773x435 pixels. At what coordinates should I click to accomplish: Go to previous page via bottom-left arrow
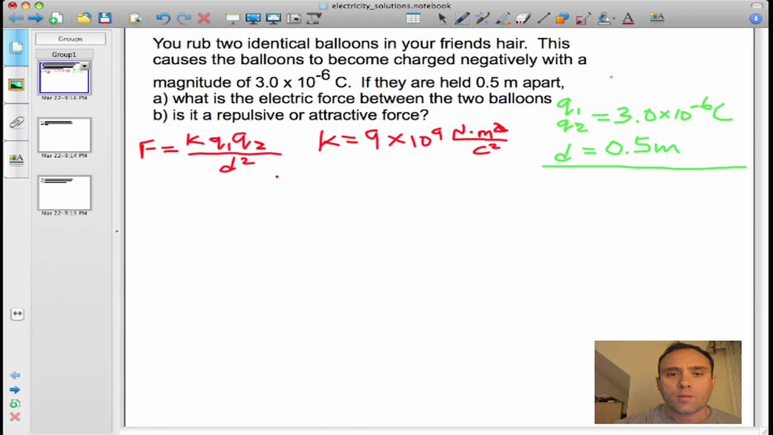(15, 376)
